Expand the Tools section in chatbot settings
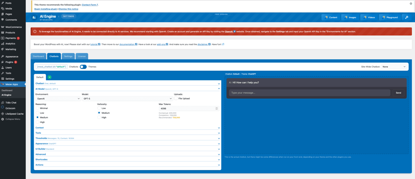Viewport: 415px width, 179px height. point(128,133)
